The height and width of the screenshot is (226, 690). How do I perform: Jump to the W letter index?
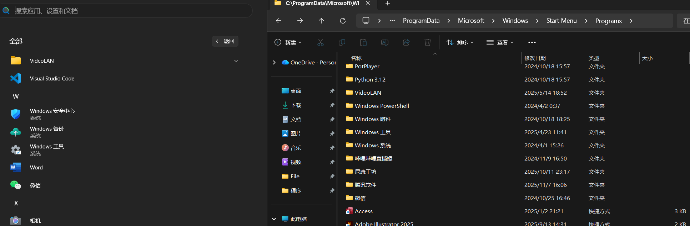(16, 96)
